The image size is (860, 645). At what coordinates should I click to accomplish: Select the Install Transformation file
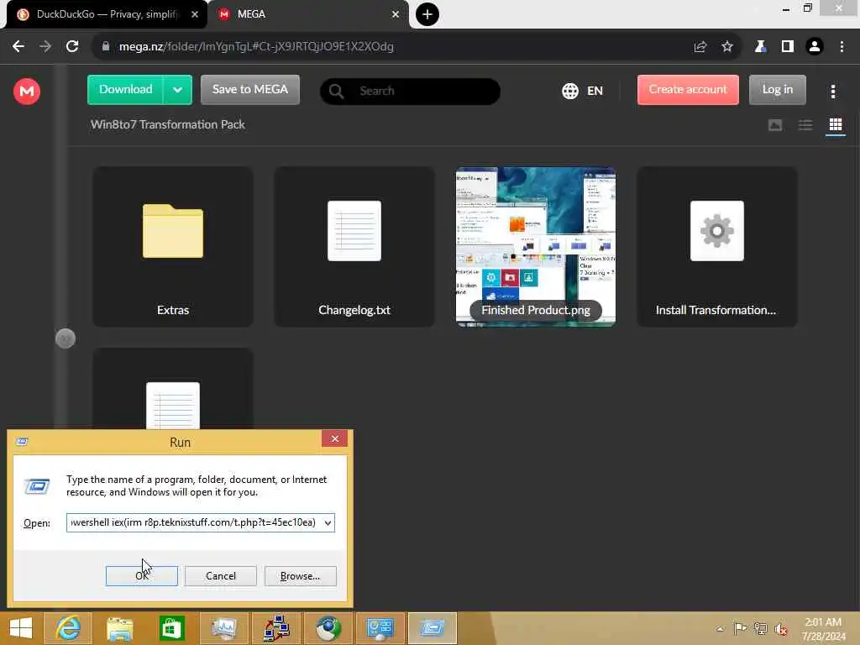point(717,247)
